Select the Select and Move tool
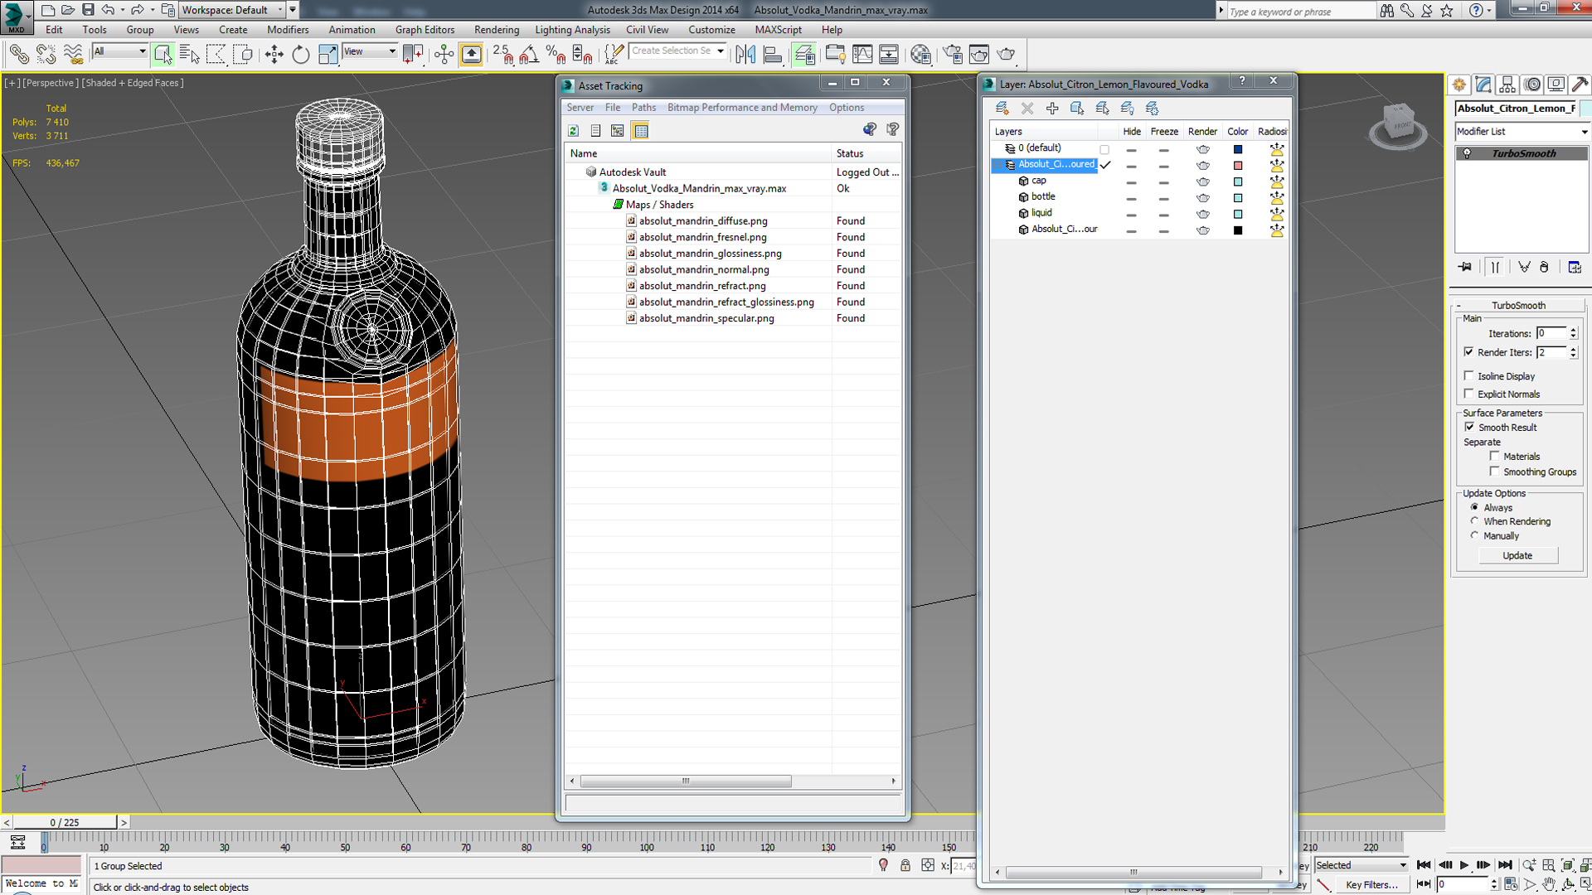This screenshot has width=1592, height=895. point(274,55)
